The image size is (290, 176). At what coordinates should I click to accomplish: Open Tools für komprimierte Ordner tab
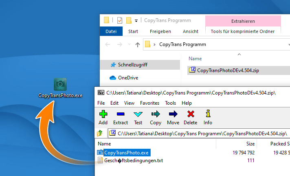tap(243, 31)
